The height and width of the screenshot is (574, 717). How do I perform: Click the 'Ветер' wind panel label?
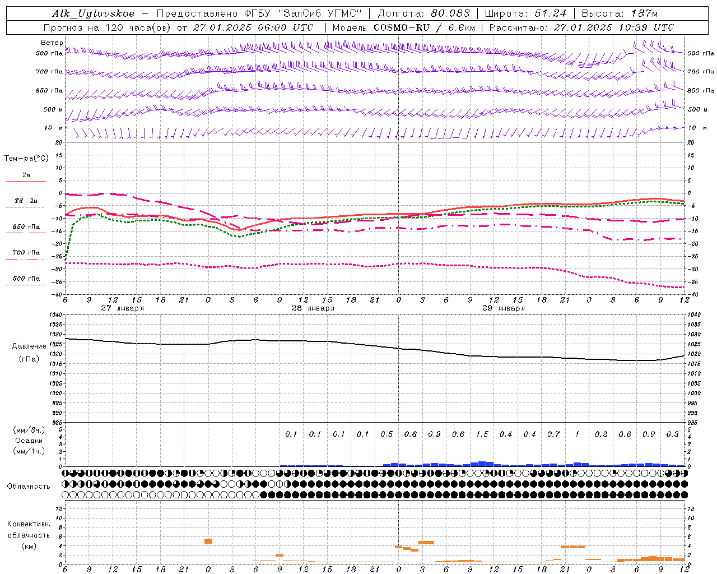(52, 43)
